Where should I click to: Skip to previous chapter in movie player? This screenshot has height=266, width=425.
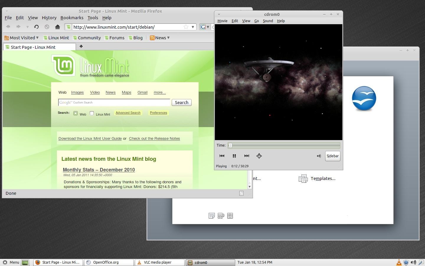[222, 156]
